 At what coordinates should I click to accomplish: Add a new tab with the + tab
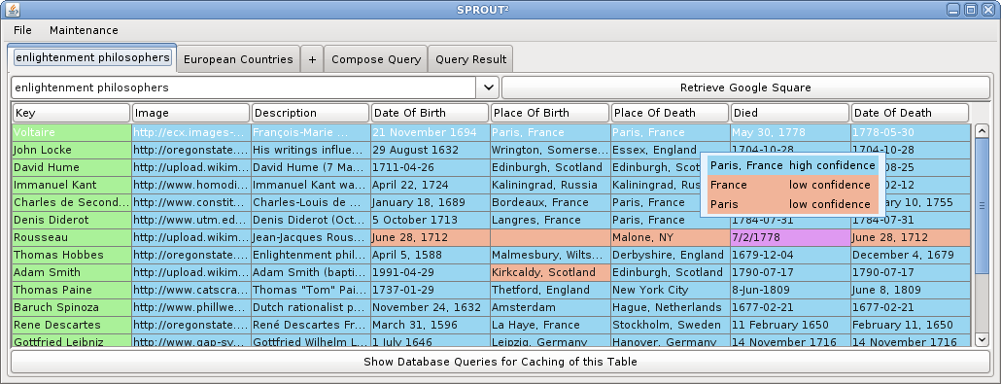312,59
